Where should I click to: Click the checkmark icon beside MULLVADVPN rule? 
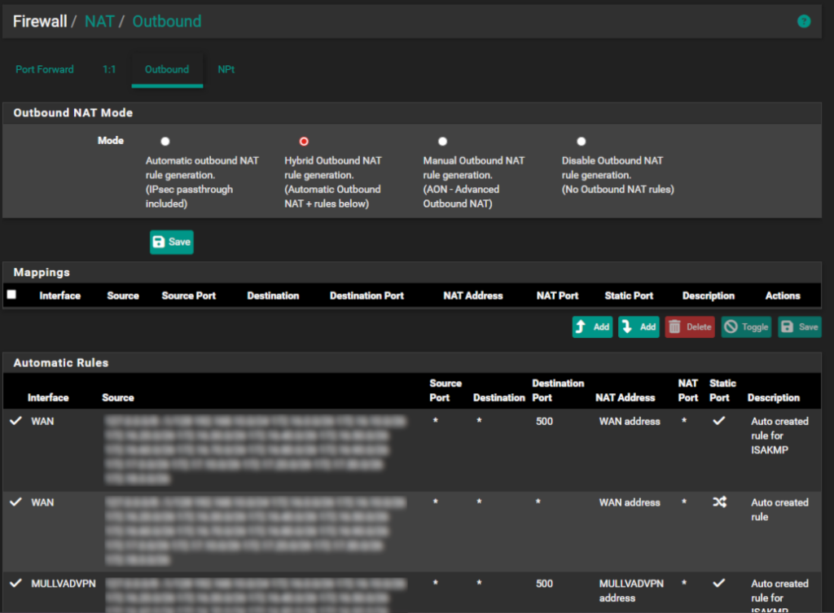click(x=15, y=584)
